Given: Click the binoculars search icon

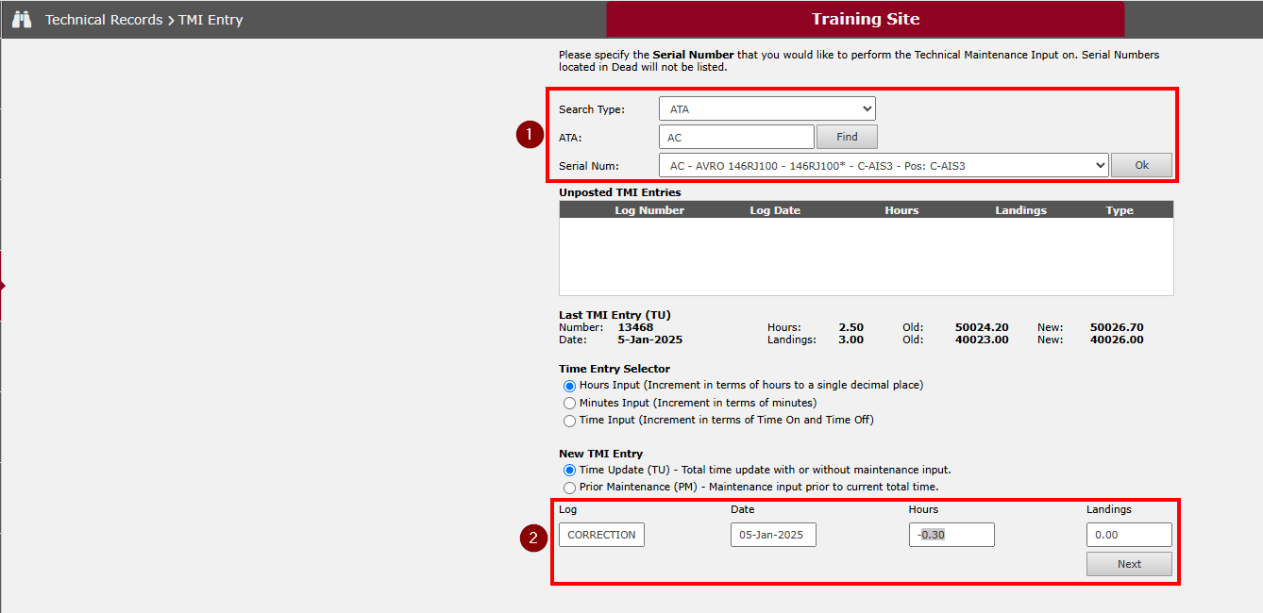Looking at the screenshot, I should point(22,19).
